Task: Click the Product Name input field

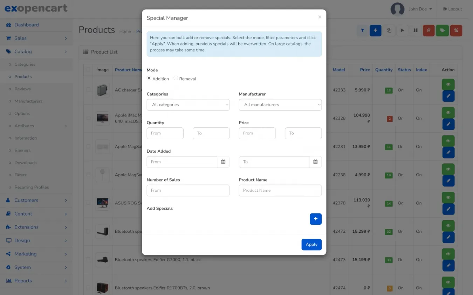Action: tap(280, 190)
